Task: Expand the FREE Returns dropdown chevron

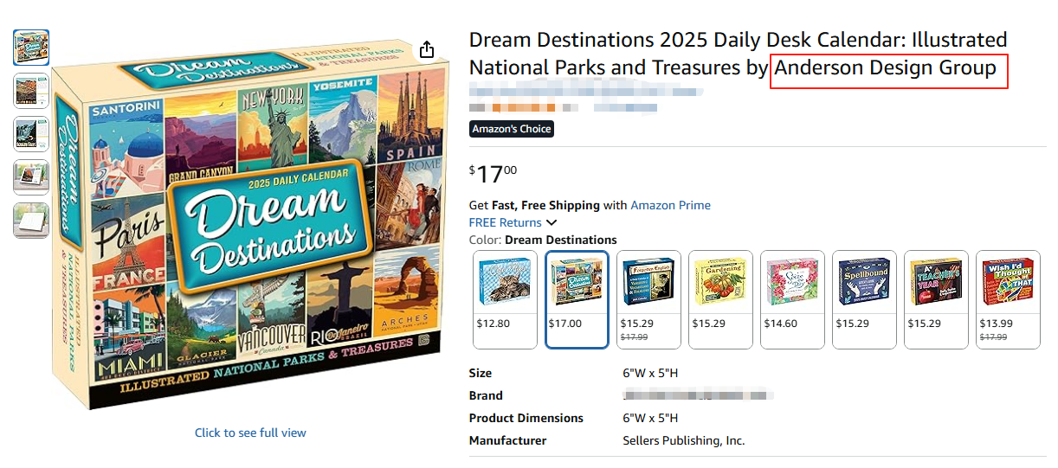Action: point(552,223)
